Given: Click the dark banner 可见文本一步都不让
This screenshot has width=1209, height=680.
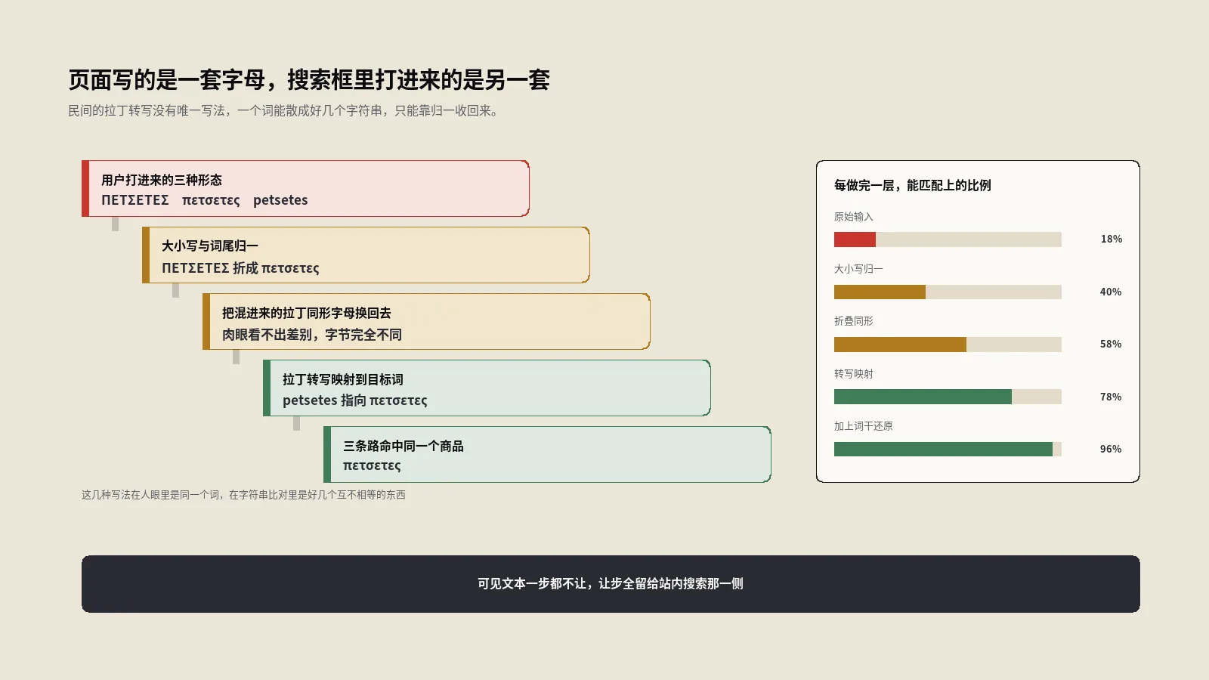Looking at the screenshot, I should 611,584.
